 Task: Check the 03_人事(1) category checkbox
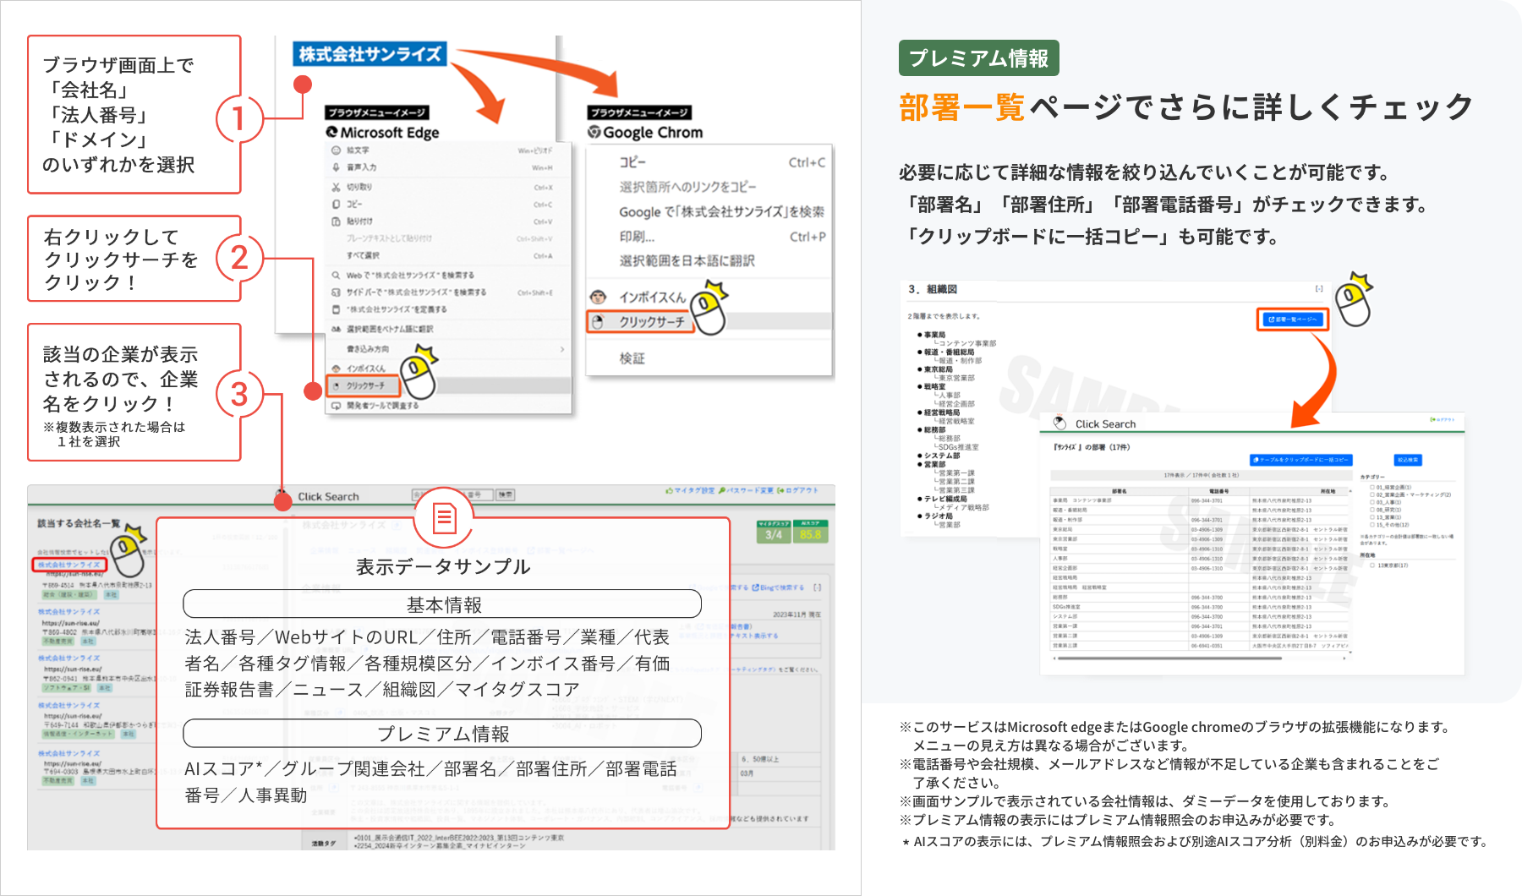(x=1372, y=502)
